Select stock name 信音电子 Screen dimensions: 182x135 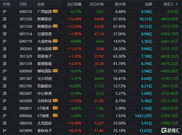click(45, 56)
